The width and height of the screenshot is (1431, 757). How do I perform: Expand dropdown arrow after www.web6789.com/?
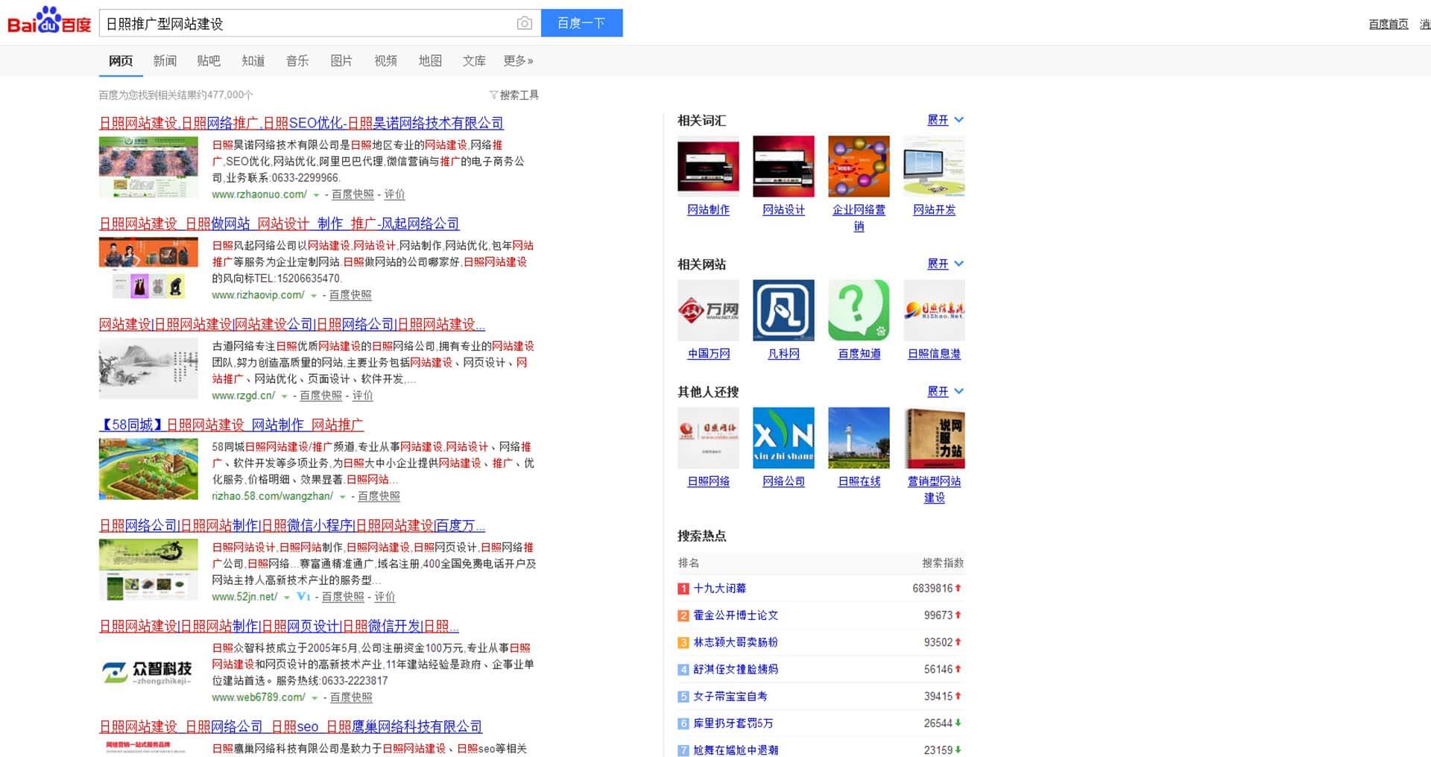[315, 698]
